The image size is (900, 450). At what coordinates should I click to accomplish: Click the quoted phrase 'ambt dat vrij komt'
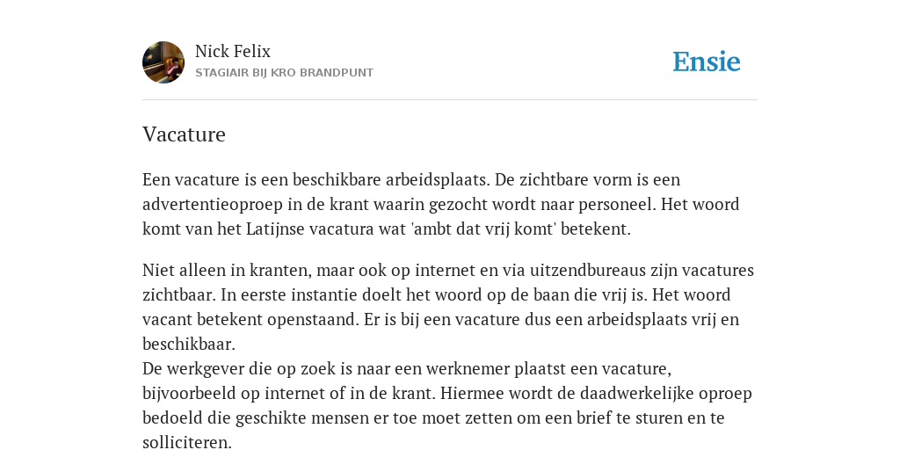(484, 229)
